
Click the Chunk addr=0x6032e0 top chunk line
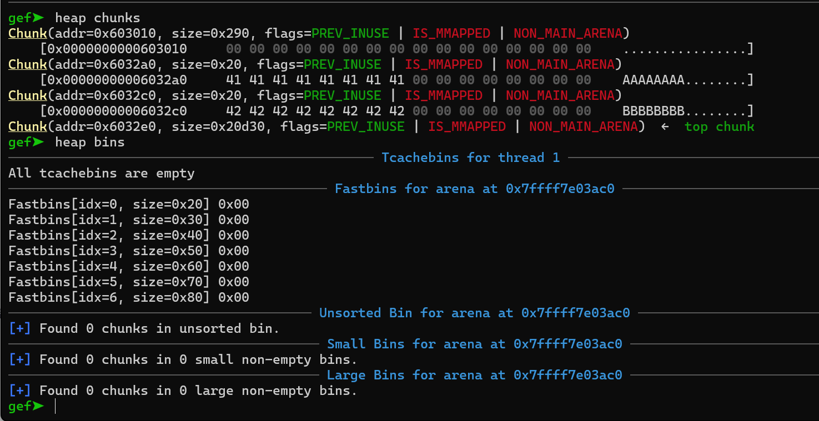click(381, 126)
